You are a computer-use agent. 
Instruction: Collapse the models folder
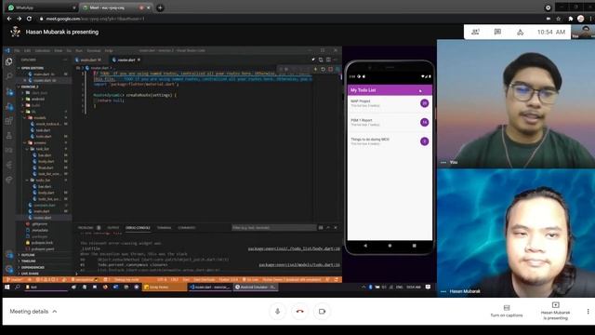point(39,118)
